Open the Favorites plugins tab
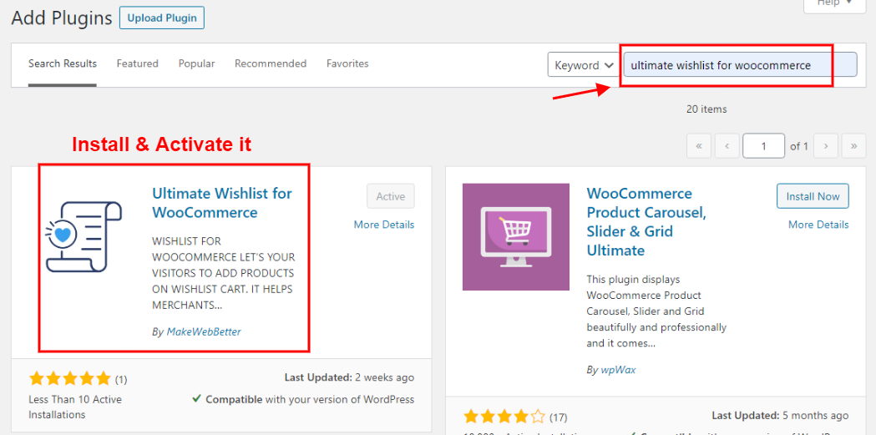 [x=347, y=63]
